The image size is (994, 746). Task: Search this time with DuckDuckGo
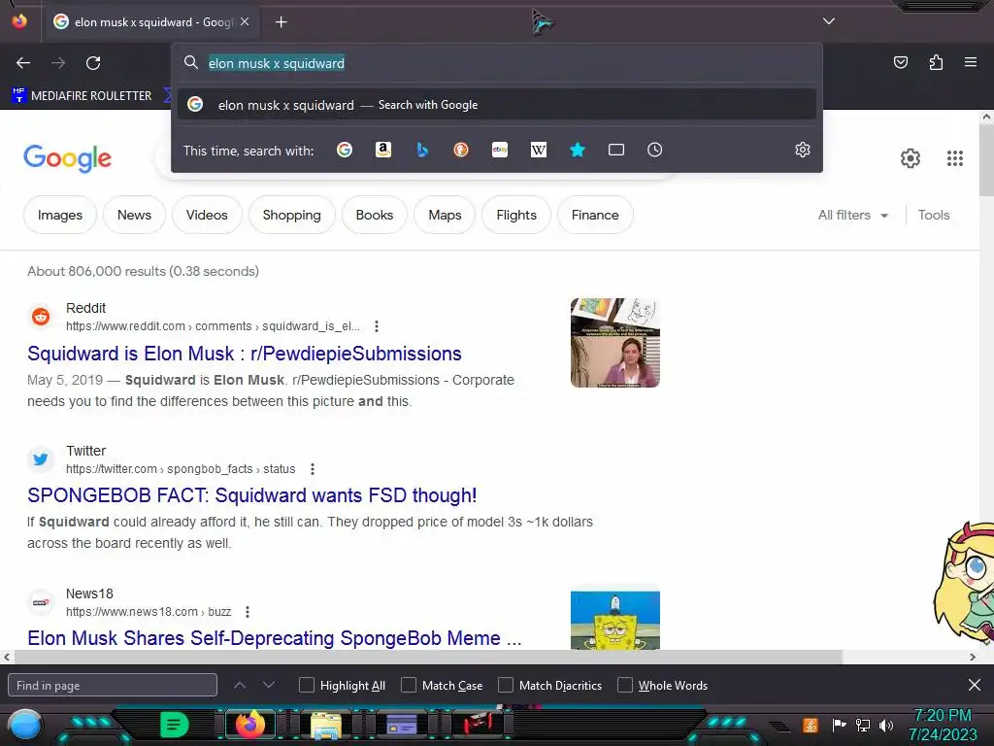coord(461,150)
